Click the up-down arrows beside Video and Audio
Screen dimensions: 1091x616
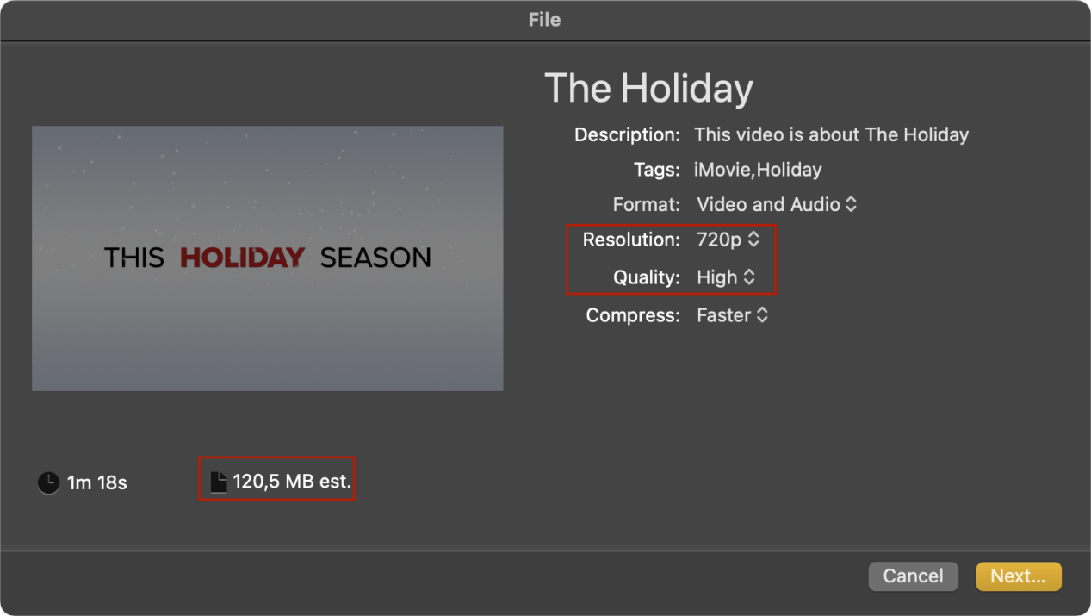point(851,204)
